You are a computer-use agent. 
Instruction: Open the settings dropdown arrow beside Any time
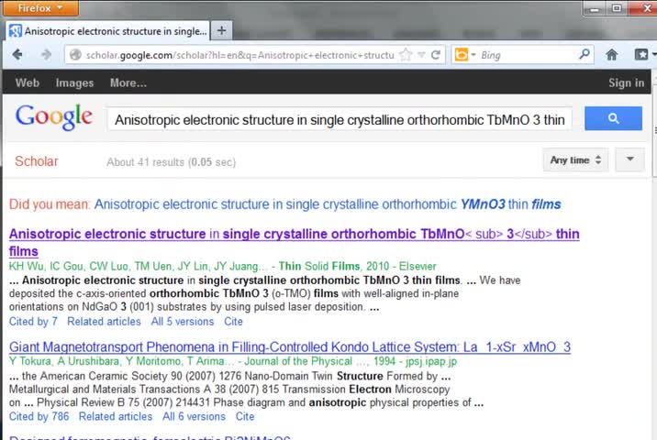click(629, 159)
